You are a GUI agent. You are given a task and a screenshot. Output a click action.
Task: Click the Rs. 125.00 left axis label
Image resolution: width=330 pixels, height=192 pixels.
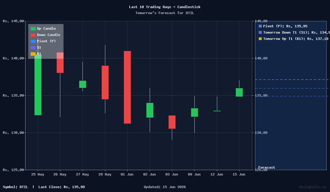coord(13,170)
